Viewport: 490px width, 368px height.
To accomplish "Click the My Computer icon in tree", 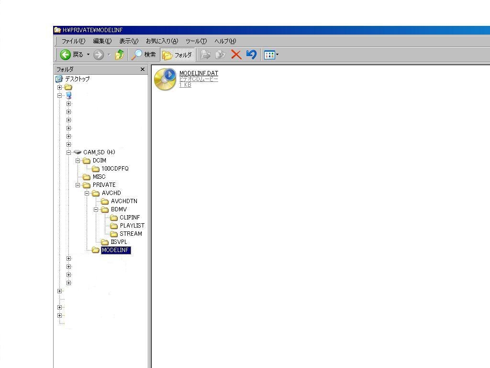I will click(68, 95).
